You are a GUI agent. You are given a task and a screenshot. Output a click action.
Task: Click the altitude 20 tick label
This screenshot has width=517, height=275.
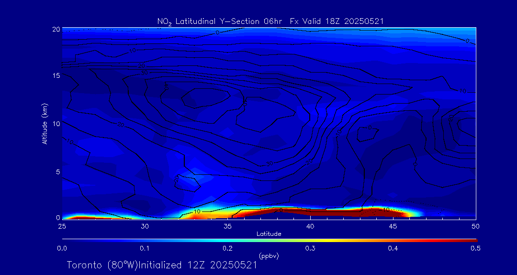click(56, 29)
